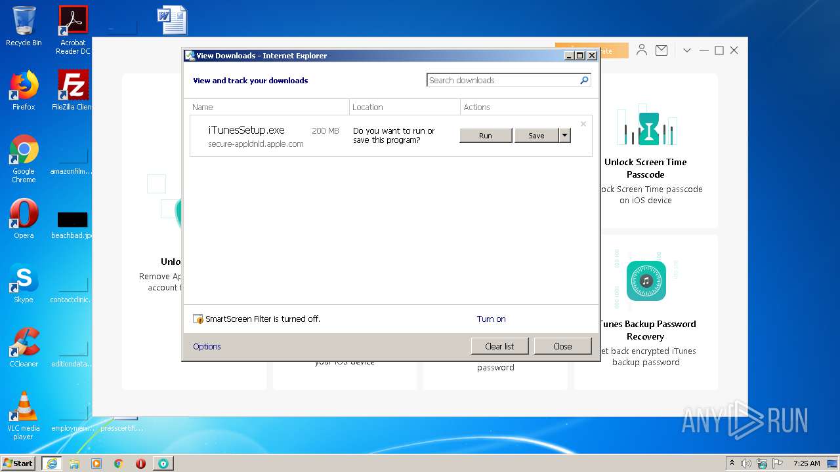The height and width of the screenshot is (472, 840).
Task: Click the taskbar clock 7:25 AM
Action: coord(807,463)
